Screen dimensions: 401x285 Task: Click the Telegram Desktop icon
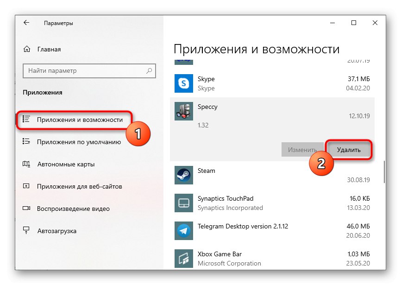point(183,231)
